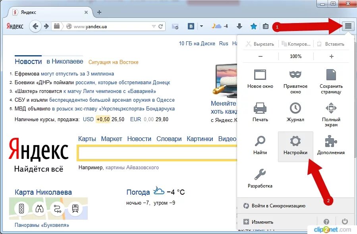This screenshot has width=357, height=234.
Task: Click Копировать in the menu
Action: click(296, 44)
